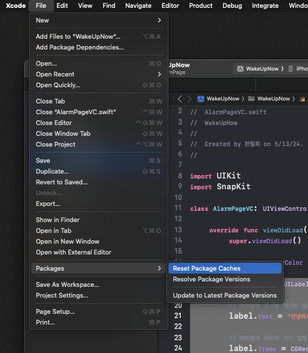Click label.frame code on line 24
Viewport: 308px width, 353px height.
tap(252, 349)
